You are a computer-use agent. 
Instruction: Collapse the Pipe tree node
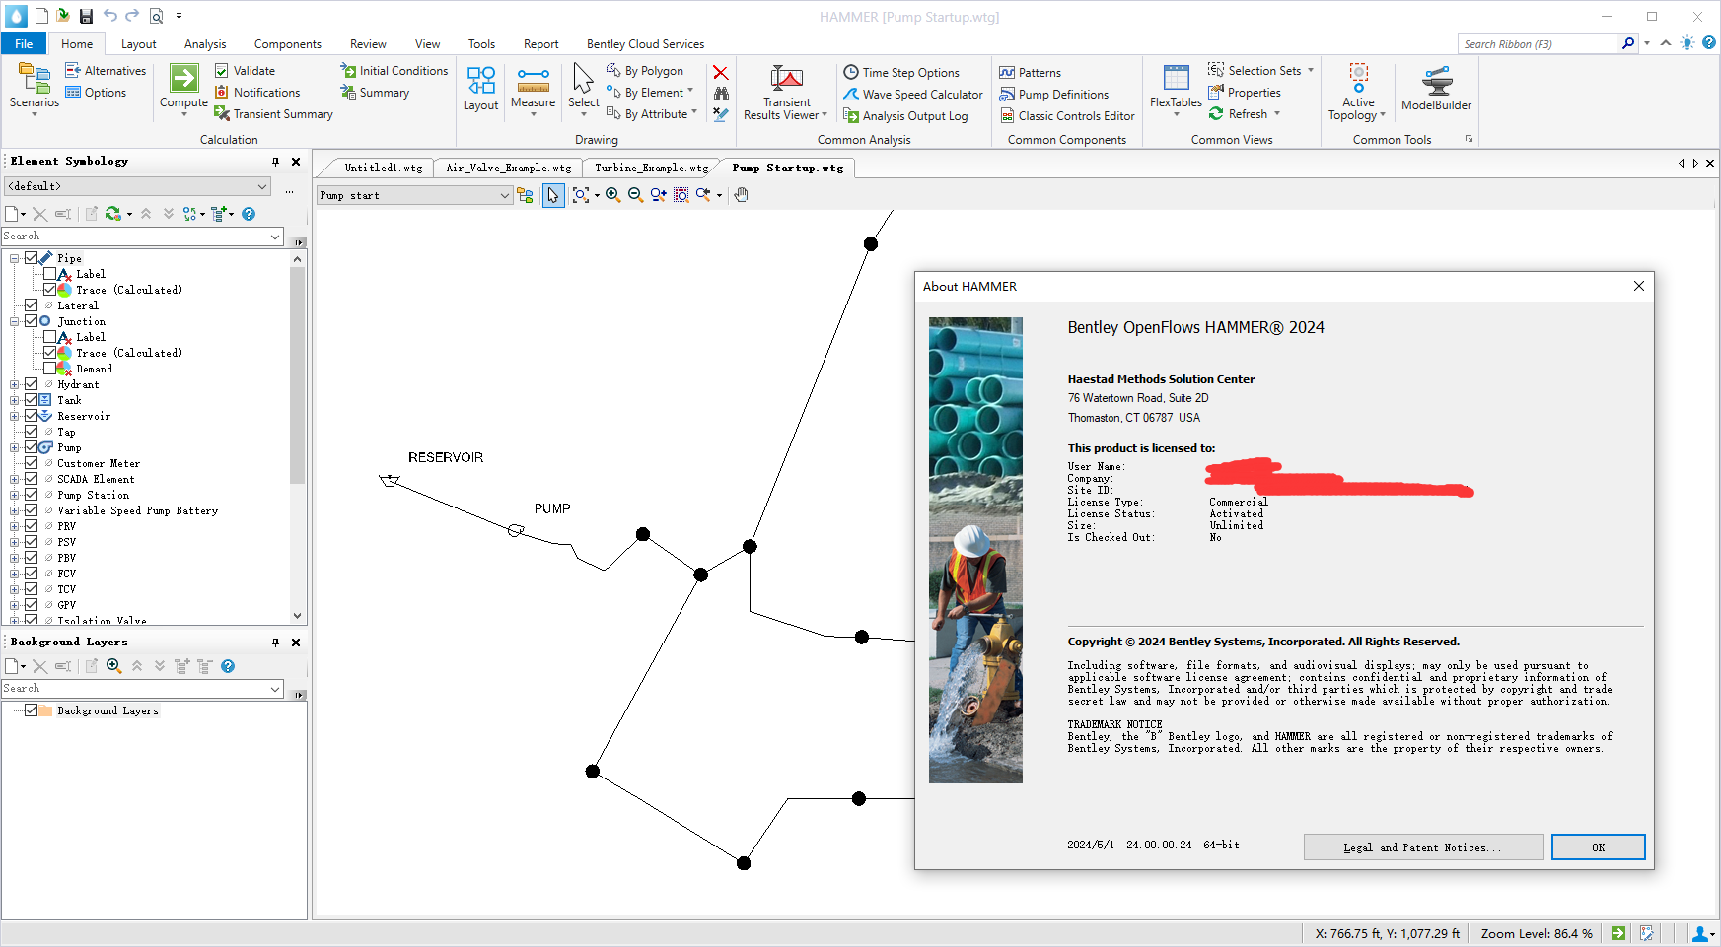(14, 258)
